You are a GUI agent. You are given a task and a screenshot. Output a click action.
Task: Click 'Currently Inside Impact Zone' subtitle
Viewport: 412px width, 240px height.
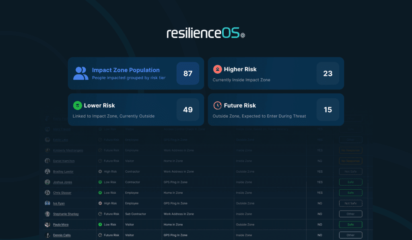(241, 80)
